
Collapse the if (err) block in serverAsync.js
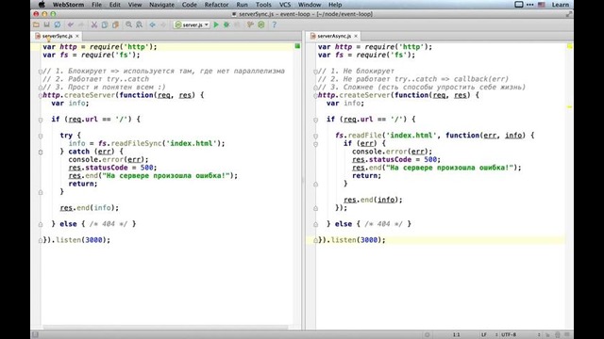315,144
